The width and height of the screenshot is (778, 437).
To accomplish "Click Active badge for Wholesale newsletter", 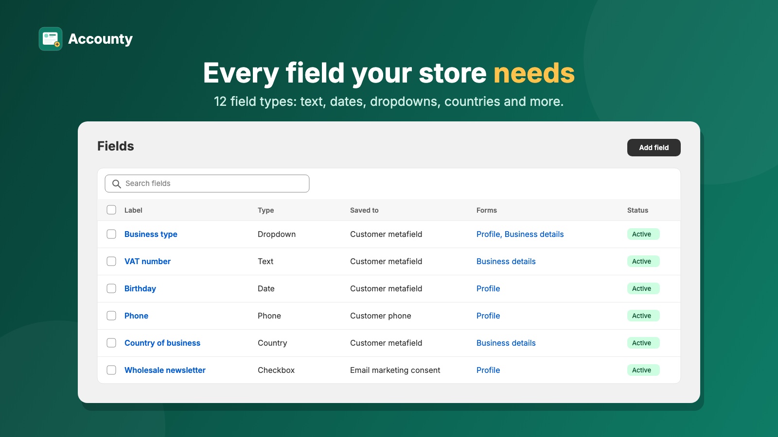I will [643, 370].
